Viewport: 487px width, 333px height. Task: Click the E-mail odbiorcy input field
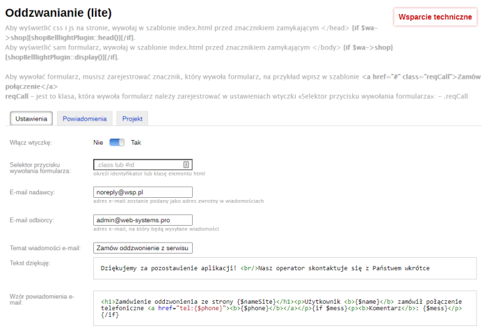coord(142,220)
